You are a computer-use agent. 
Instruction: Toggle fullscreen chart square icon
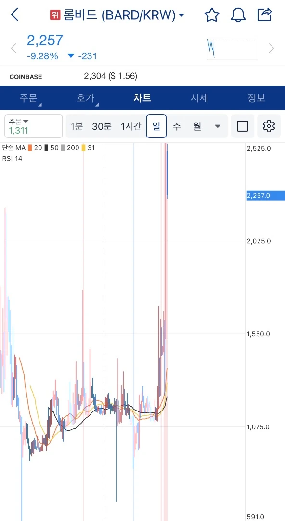243,126
